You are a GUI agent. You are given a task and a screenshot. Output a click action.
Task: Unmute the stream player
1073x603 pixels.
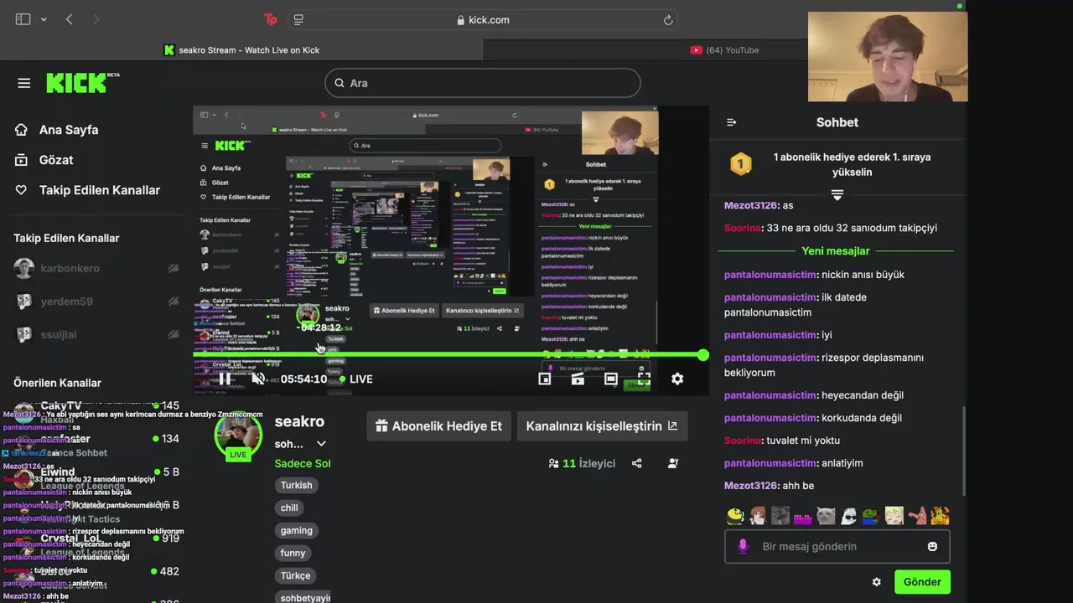pyautogui.click(x=258, y=379)
